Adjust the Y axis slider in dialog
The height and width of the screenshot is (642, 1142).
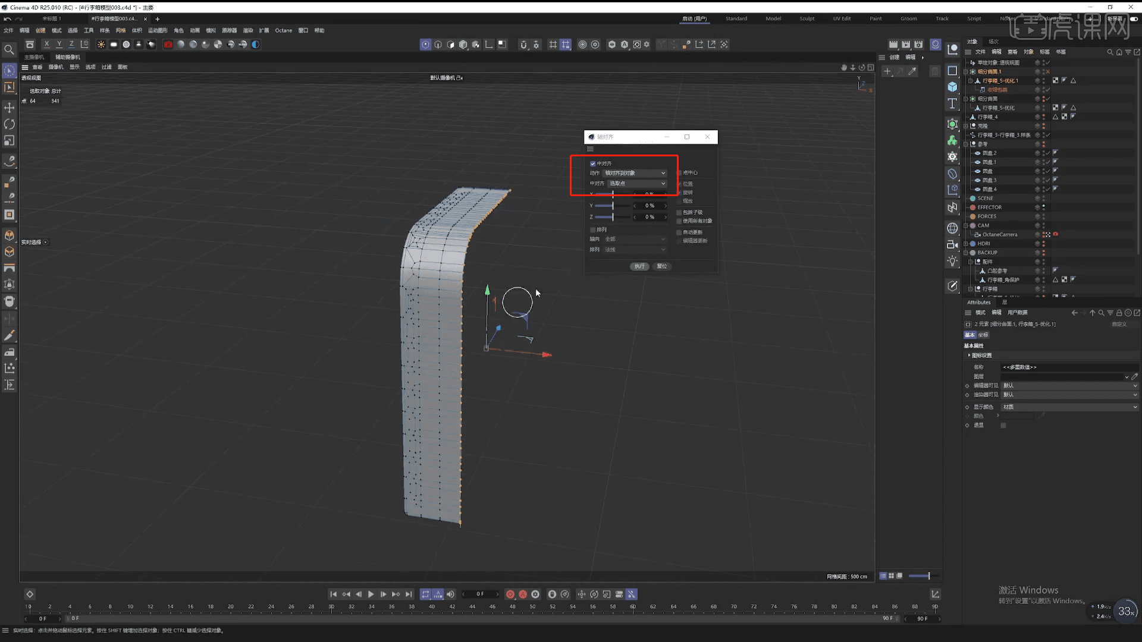click(x=612, y=206)
